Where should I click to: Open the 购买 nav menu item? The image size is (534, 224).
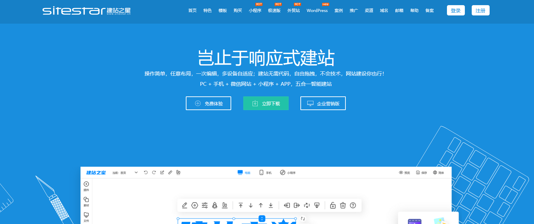tap(238, 11)
